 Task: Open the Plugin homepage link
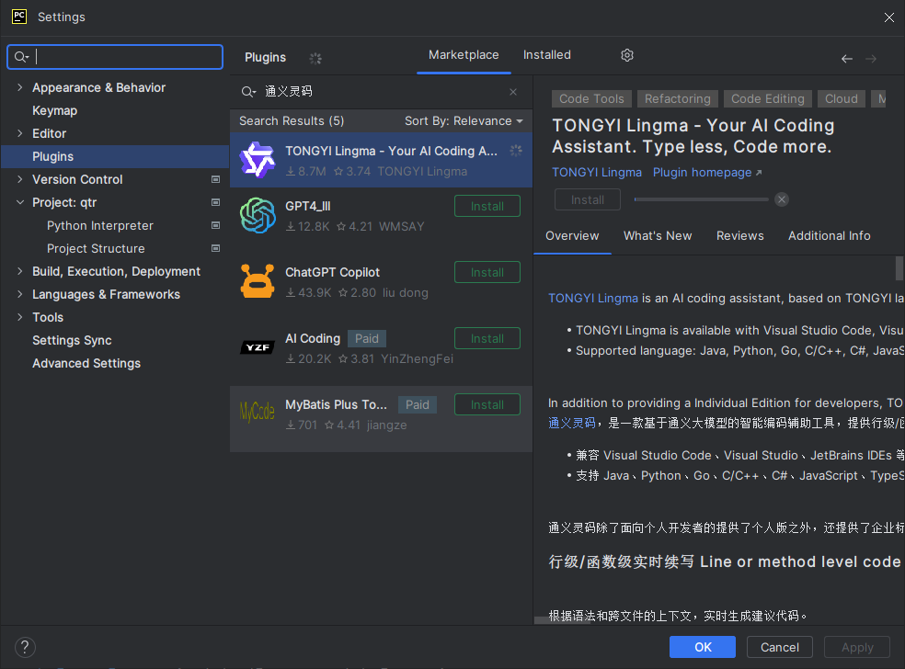(707, 173)
